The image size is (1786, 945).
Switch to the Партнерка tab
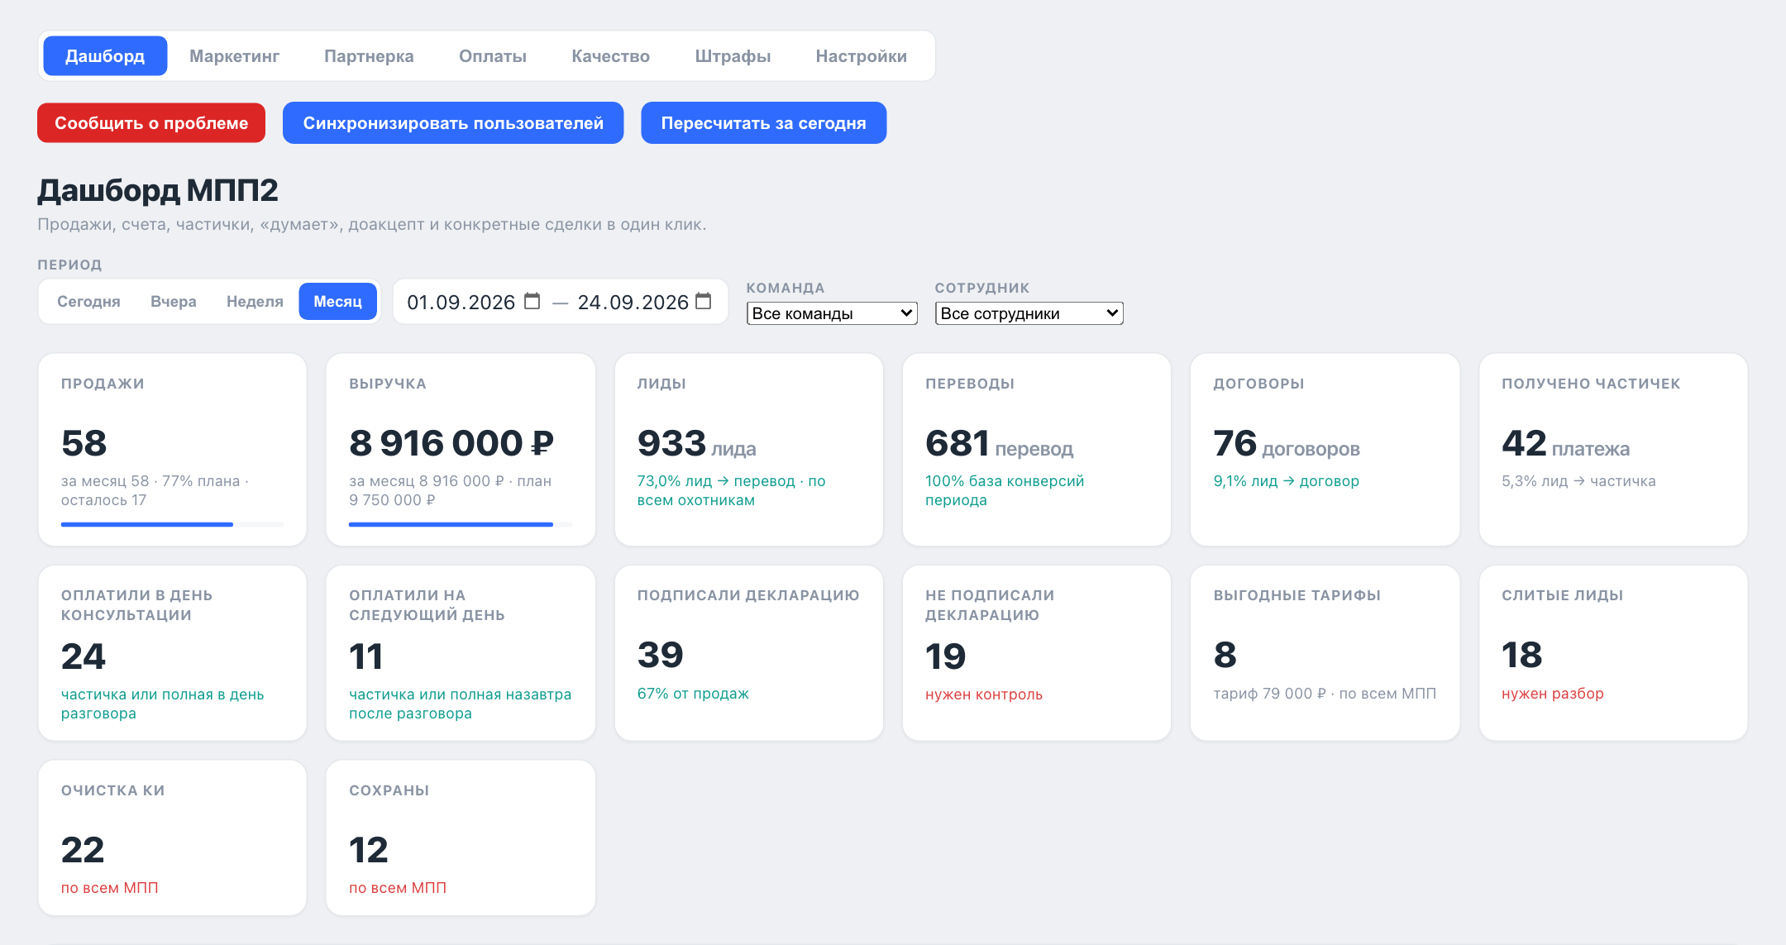tap(369, 56)
